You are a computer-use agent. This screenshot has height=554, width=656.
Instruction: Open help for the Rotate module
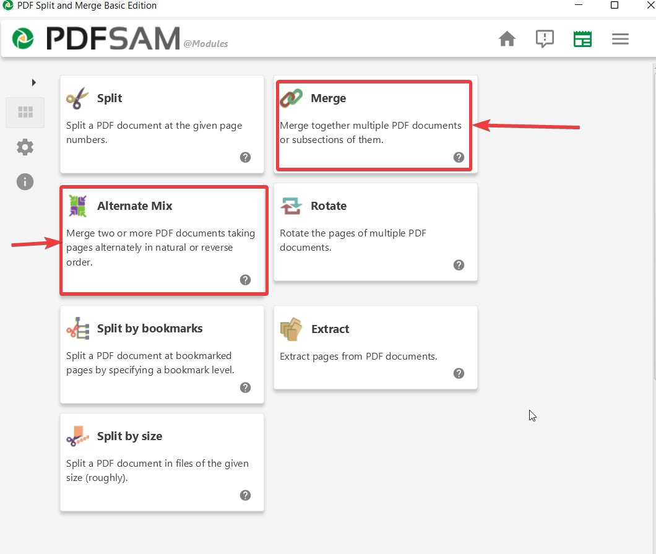pyautogui.click(x=459, y=265)
